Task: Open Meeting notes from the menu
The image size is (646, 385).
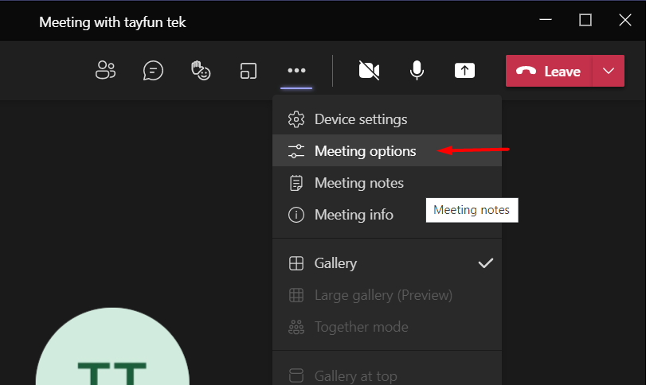Action: [358, 183]
